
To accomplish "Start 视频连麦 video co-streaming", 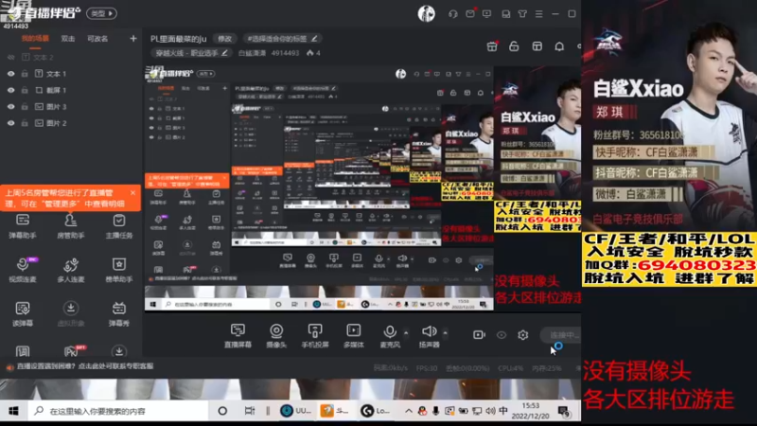I will point(23,270).
